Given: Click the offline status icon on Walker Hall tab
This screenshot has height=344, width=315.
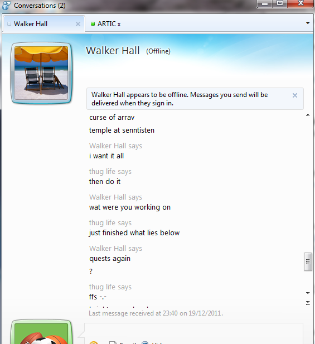Looking at the screenshot, I should click(9, 23).
